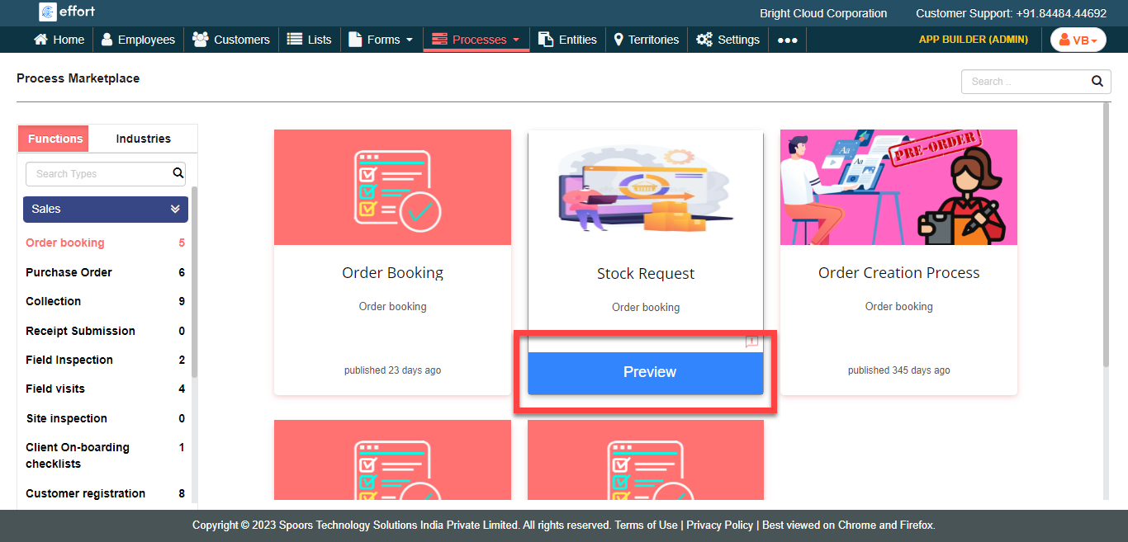Open Settings from the navbar
The height and width of the screenshot is (542, 1128).
728,40
